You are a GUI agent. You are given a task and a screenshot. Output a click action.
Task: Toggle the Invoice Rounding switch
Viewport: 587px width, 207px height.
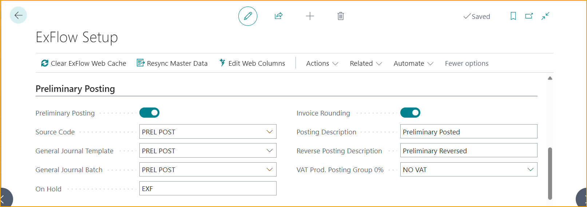pyautogui.click(x=410, y=113)
